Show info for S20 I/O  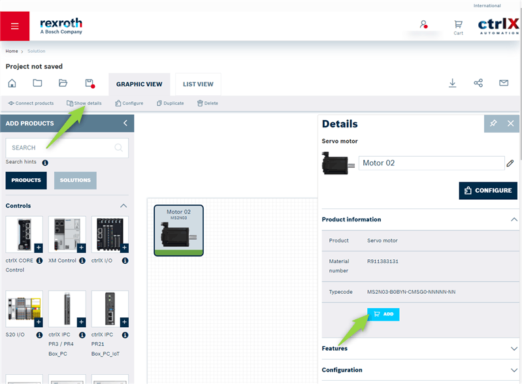[39, 335]
